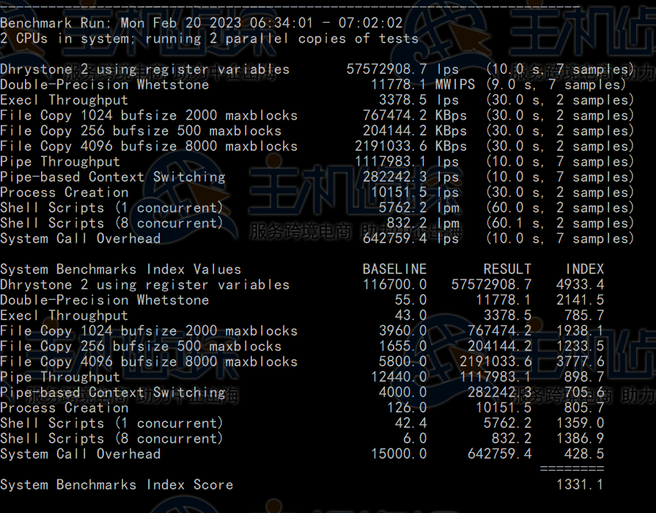Click the Execl Throughput index value 785.7
The width and height of the screenshot is (656, 513).
(584, 315)
